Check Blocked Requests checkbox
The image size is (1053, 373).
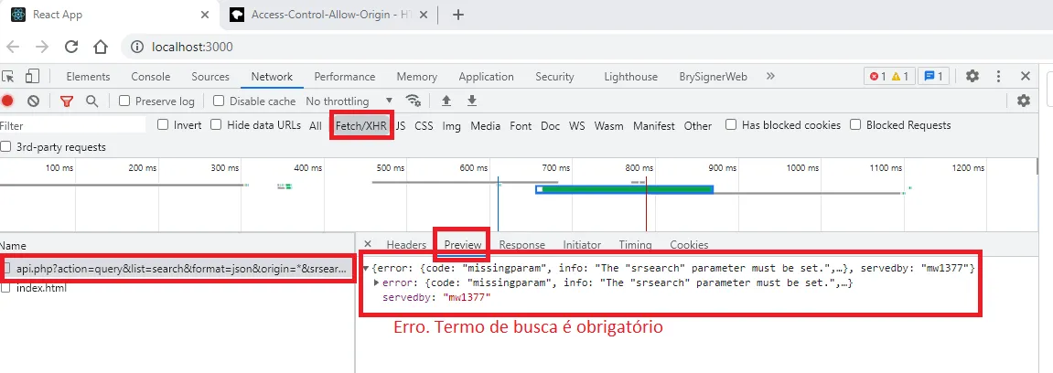tap(855, 124)
